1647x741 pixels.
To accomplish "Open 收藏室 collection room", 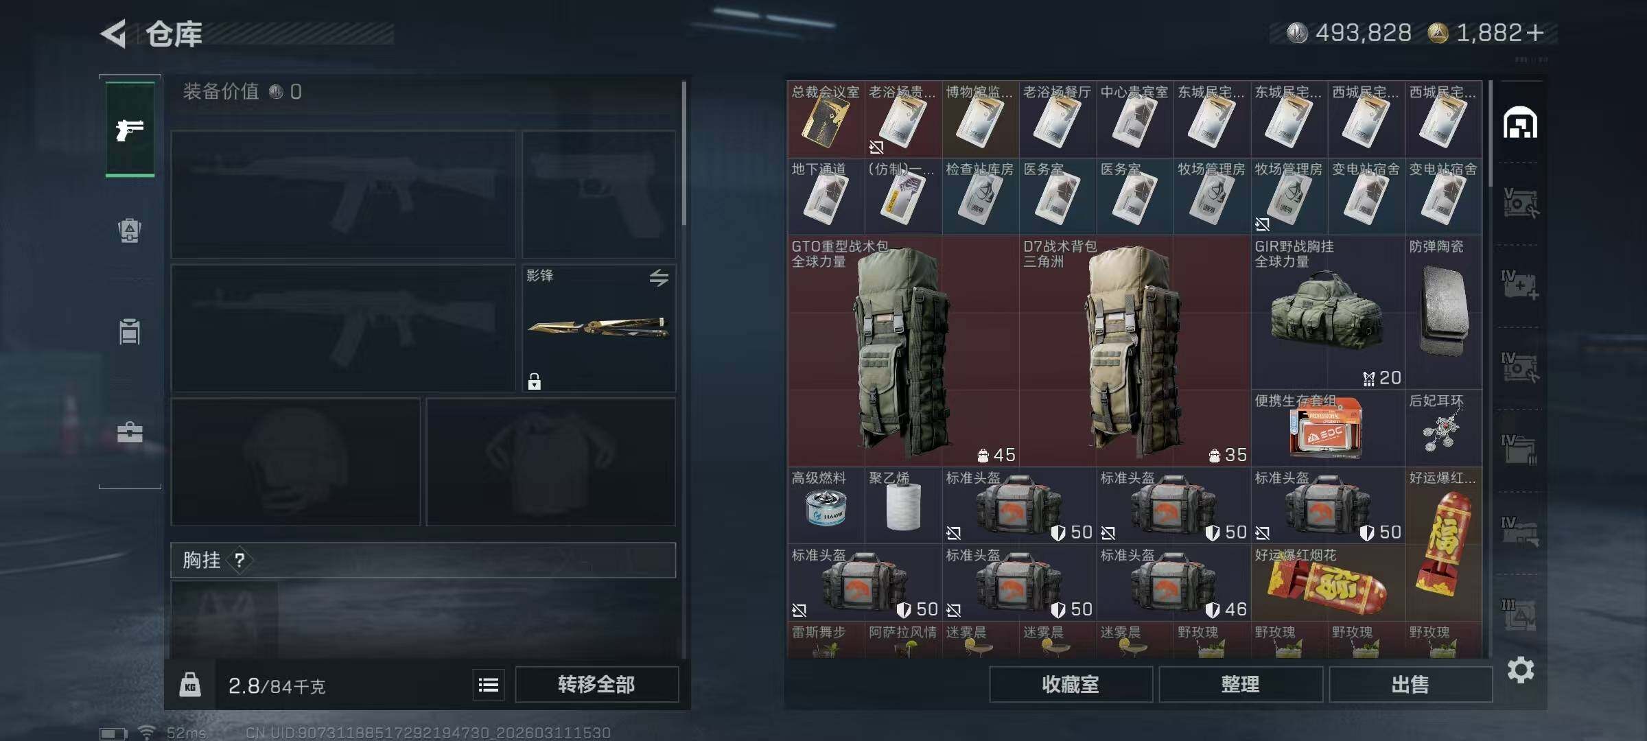I will 1071,685.
